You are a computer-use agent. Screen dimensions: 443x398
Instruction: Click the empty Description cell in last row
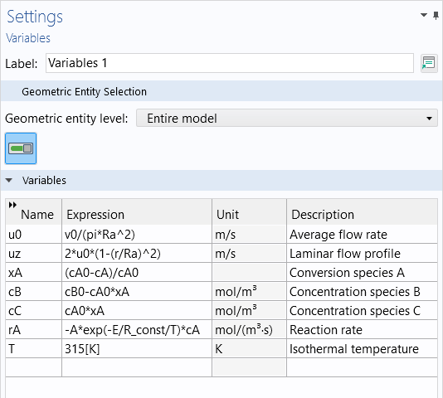point(362,367)
